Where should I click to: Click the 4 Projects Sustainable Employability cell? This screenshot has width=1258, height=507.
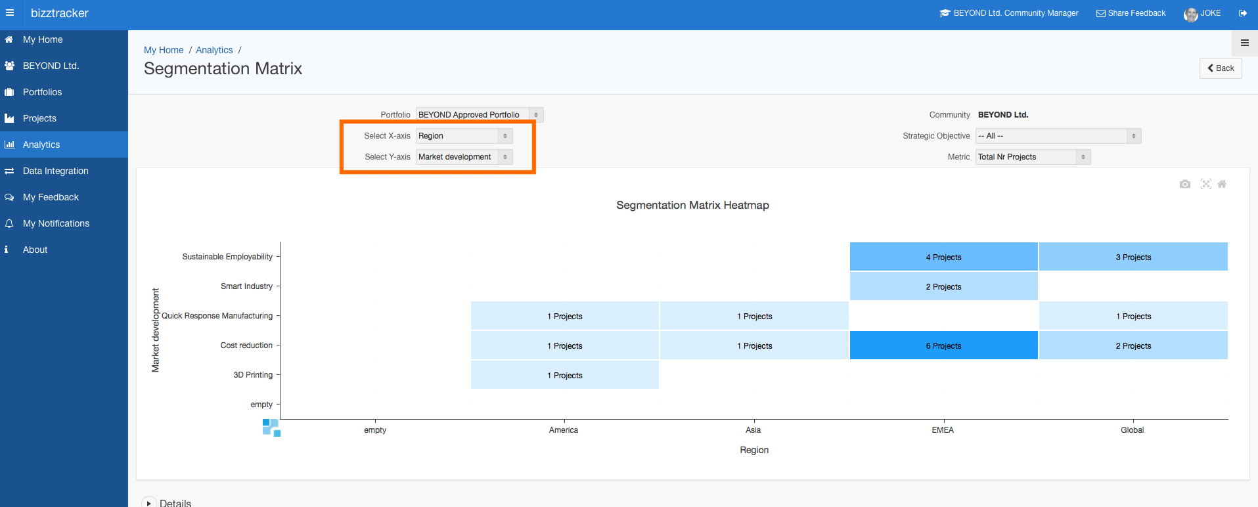pos(944,257)
